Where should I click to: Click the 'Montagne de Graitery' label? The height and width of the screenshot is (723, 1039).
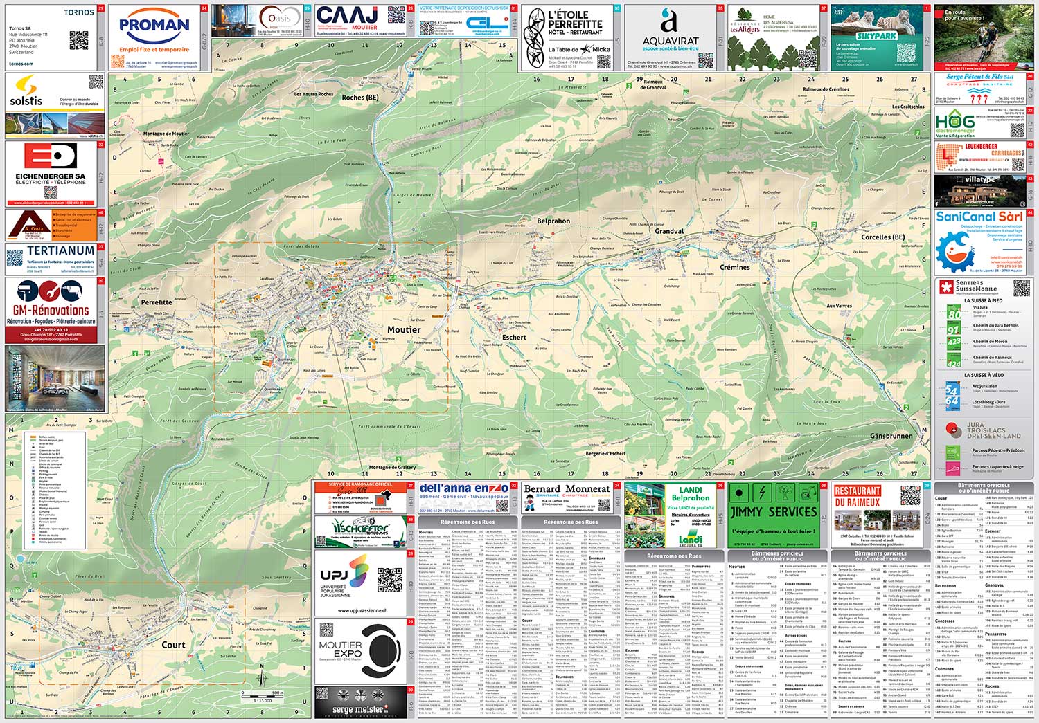[x=392, y=468]
